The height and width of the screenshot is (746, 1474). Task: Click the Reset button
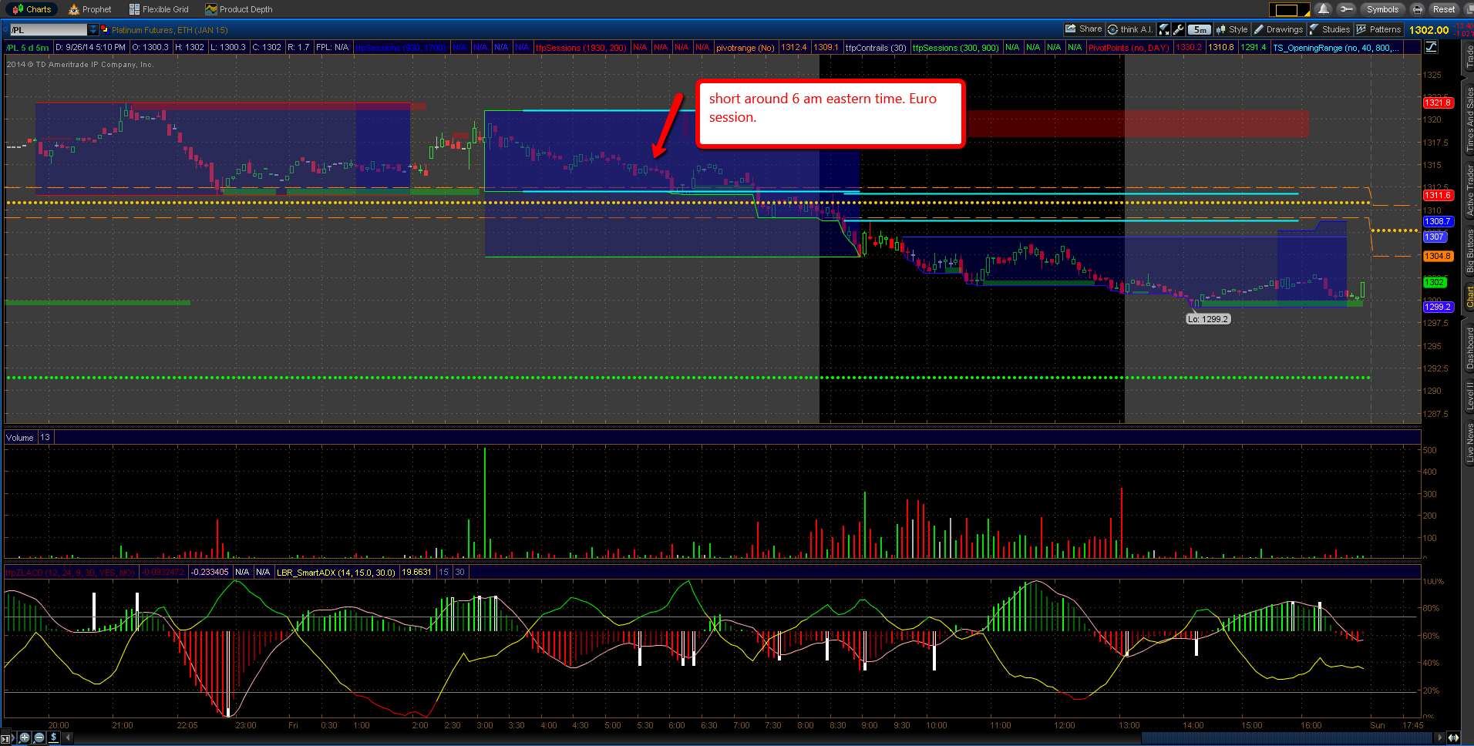click(x=1444, y=9)
